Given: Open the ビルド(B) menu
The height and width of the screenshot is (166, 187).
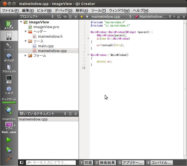Looking at the screenshot, I should tap(44, 11).
